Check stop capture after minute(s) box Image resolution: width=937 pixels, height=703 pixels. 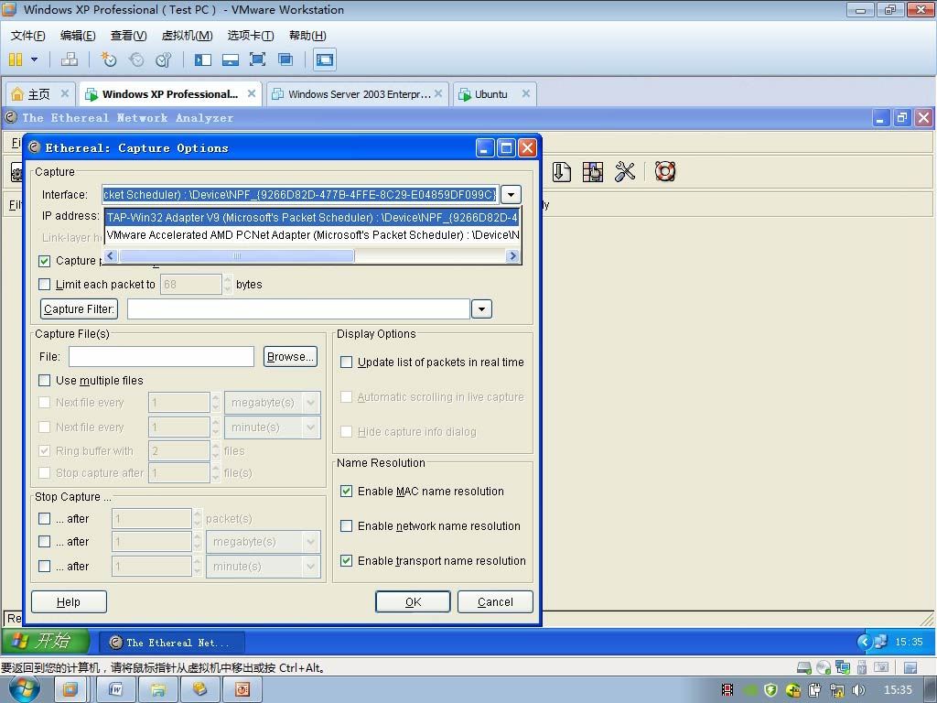44,566
